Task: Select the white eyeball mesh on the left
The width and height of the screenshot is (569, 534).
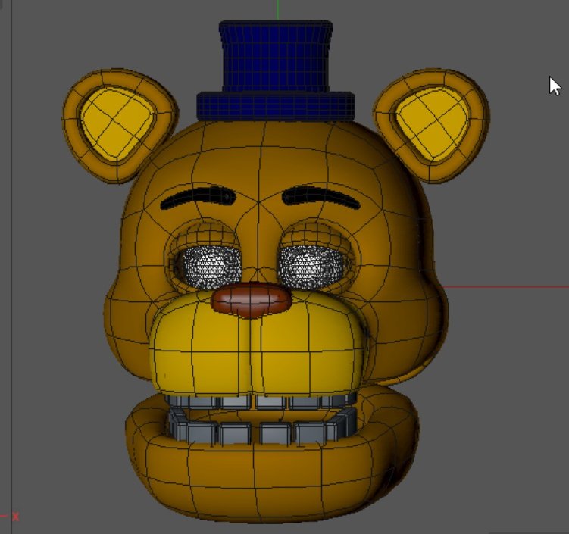Action: click(211, 266)
